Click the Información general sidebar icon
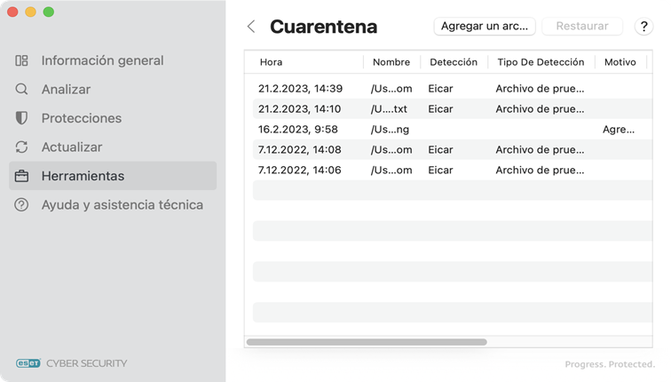671x382 pixels. click(22, 60)
